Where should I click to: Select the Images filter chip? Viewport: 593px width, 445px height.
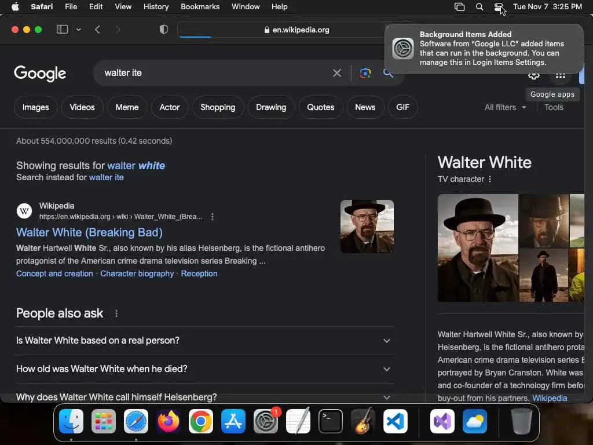pos(35,107)
